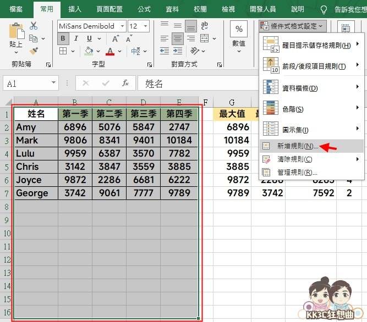Image resolution: width=367 pixels, height=322 pixels.
Task: Open the font size dropdown
Action: coord(146,26)
